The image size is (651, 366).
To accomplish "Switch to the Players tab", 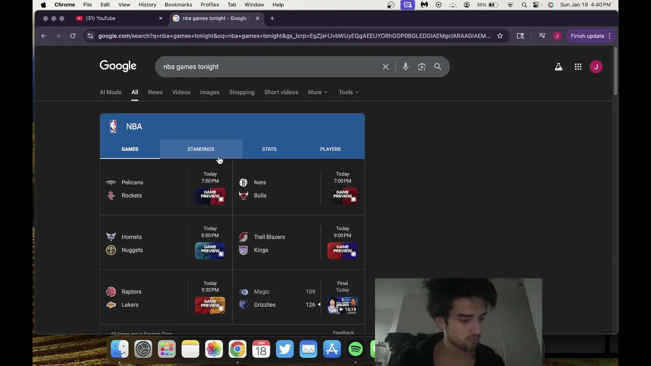I will [x=331, y=149].
